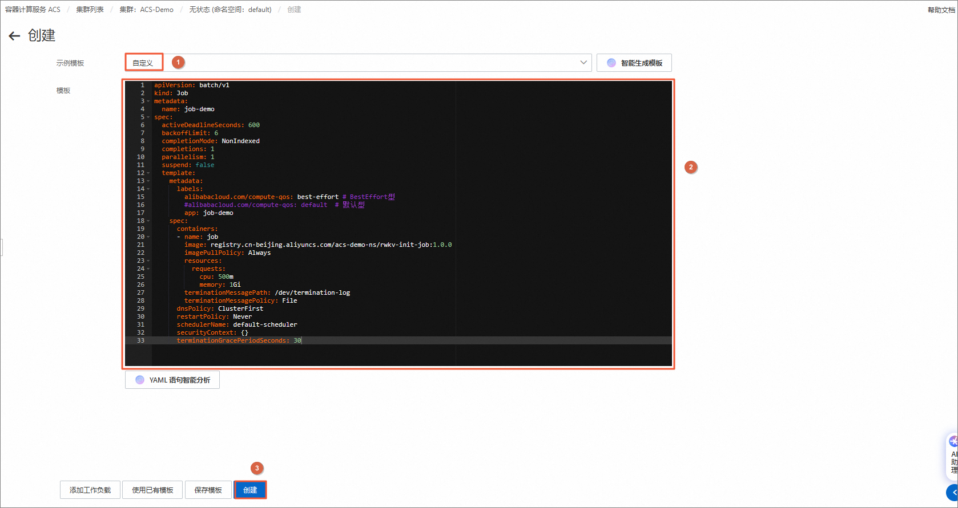
Task: Click the 'apiVersion: batch/v1' line
Action: click(192, 86)
